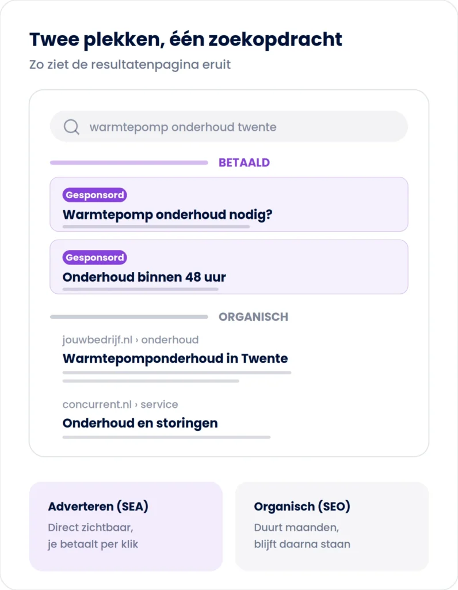The image size is (458, 590).
Task: Click the first Gesponsord badge
Action: pos(95,195)
